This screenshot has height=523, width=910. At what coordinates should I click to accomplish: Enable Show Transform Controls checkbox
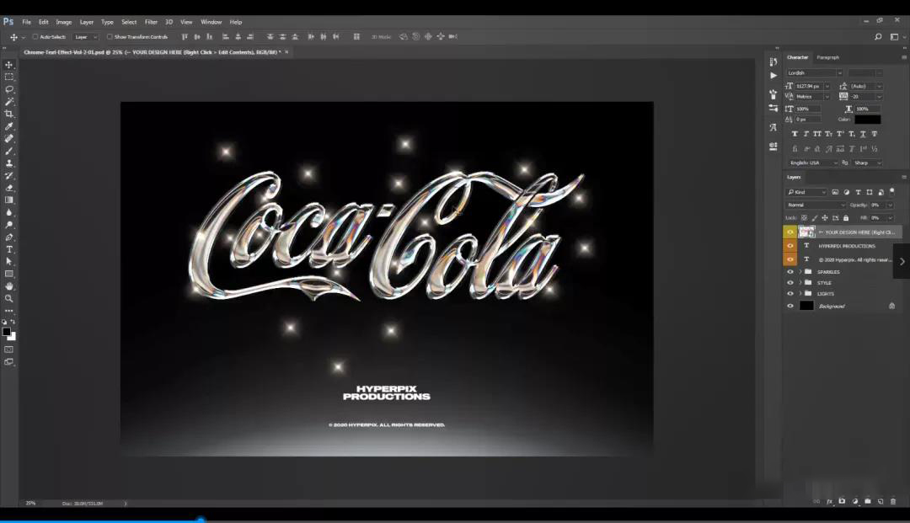tap(110, 37)
